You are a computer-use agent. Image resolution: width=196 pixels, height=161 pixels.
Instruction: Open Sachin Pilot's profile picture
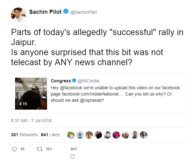[x=19, y=15]
